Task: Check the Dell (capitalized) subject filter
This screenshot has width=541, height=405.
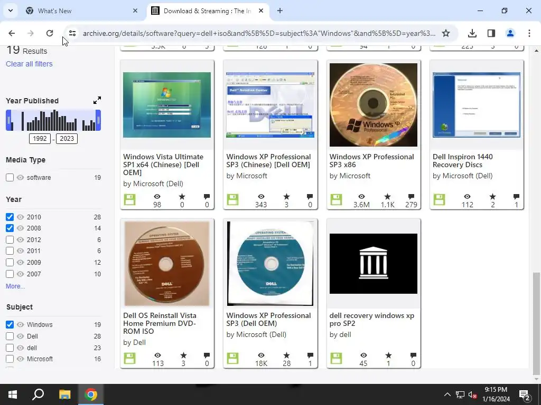Action: (x=10, y=336)
